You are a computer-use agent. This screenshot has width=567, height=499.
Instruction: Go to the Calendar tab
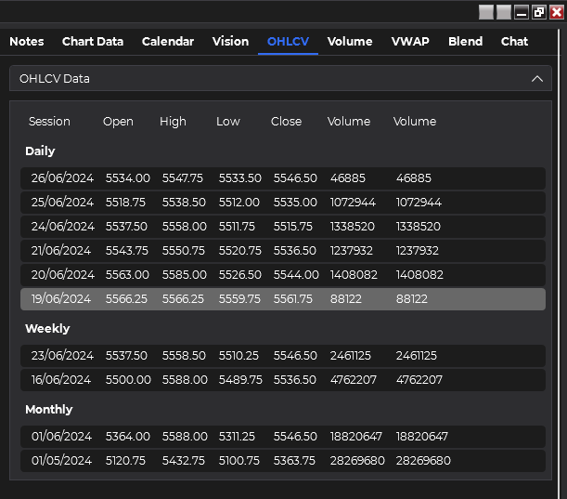168,41
